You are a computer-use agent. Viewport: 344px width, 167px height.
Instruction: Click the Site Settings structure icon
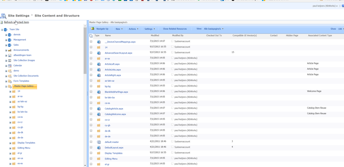(3, 16)
